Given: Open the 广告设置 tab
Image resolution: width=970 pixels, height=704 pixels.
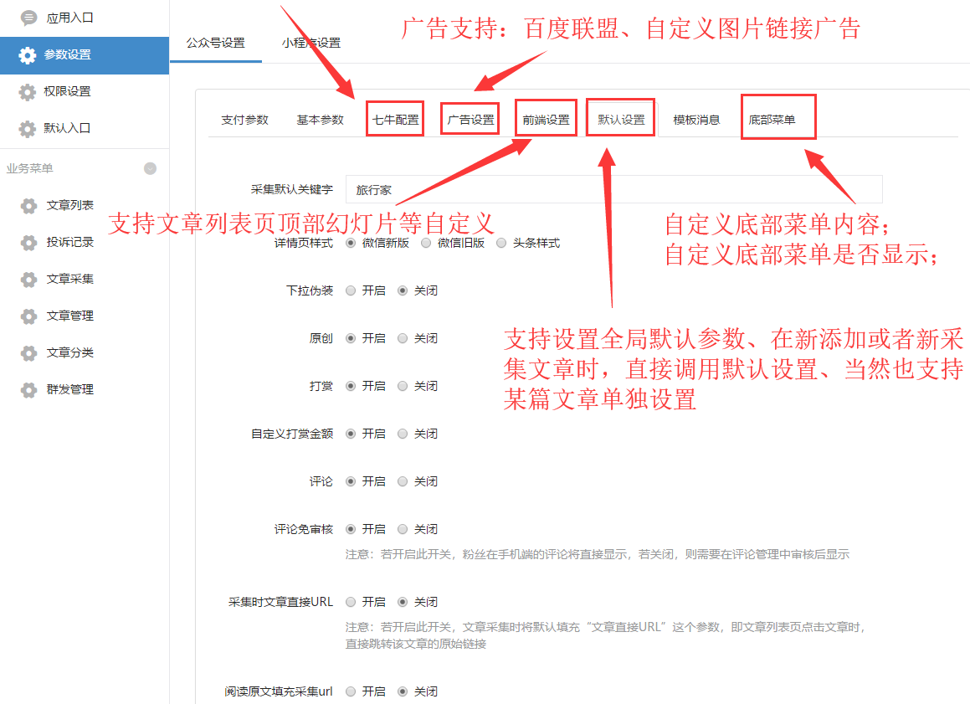Looking at the screenshot, I should point(470,120).
